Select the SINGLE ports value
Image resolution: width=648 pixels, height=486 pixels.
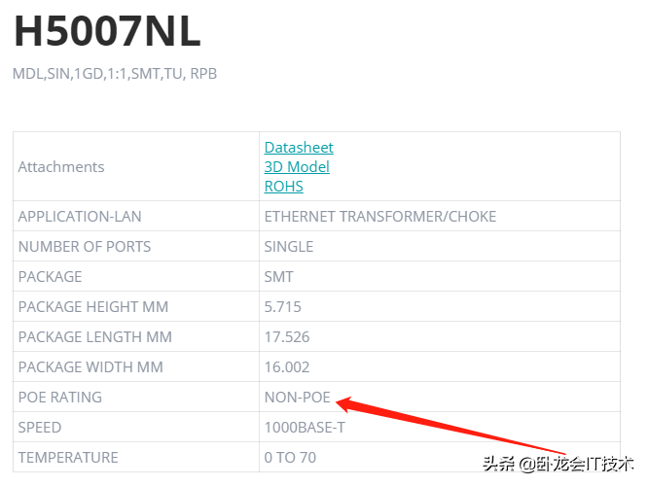[x=289, y=246]
